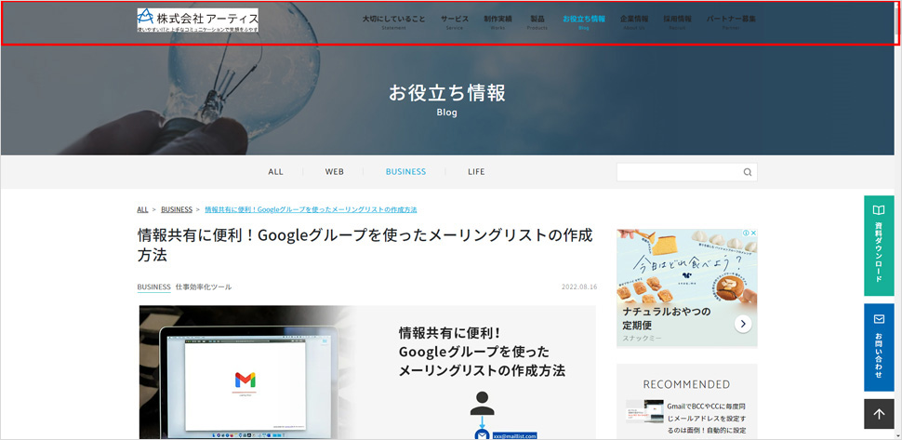The image size is (902, 440).
Task: Click the round arrow on the snack ad
Action: (x=743, y=324)
